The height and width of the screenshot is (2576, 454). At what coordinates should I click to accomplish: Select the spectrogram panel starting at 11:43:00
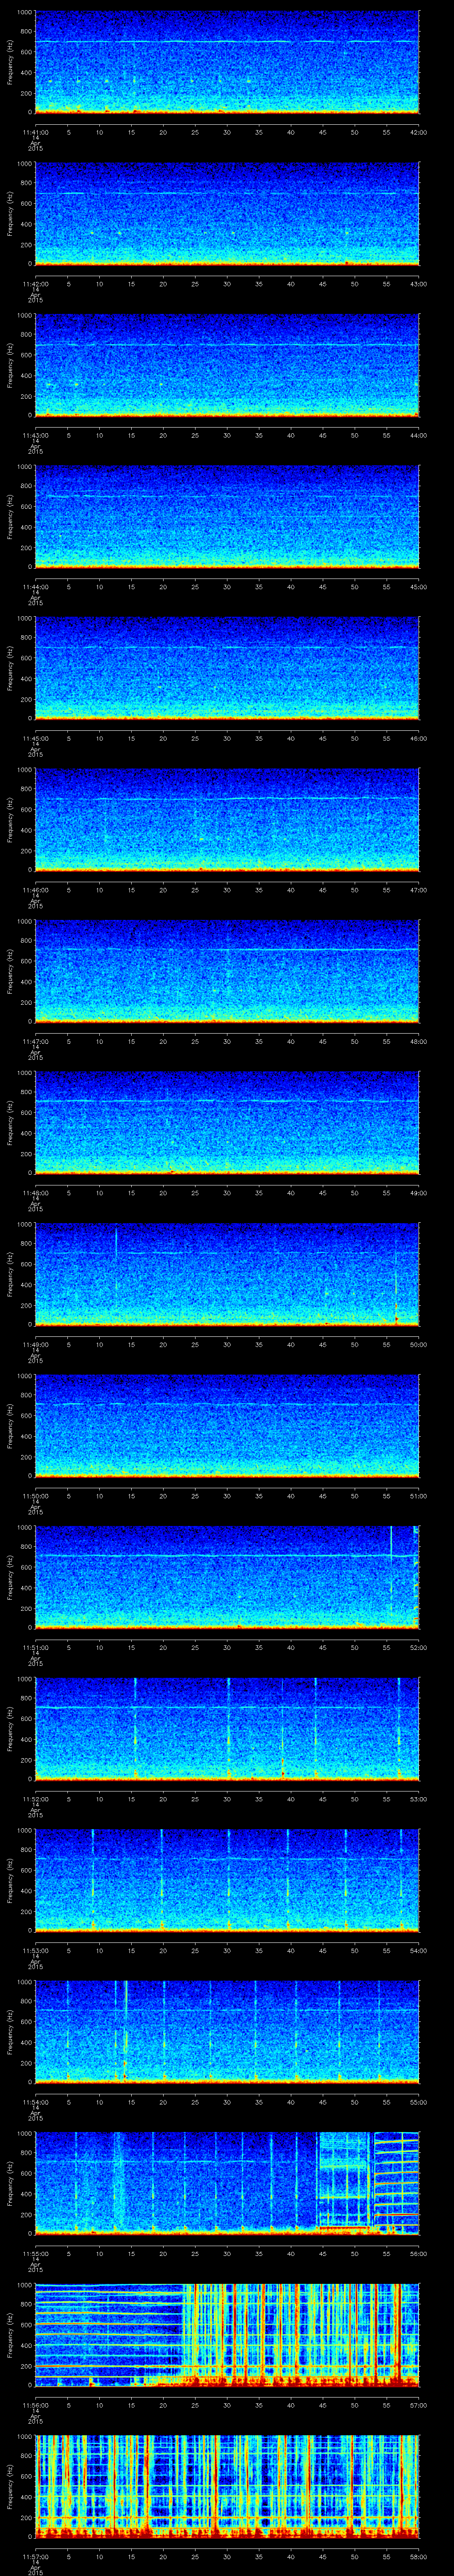(x=227, y=365)
